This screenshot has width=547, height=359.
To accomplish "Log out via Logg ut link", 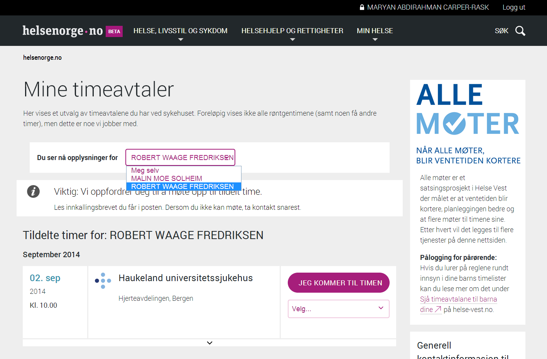I will tap(514, 7).
